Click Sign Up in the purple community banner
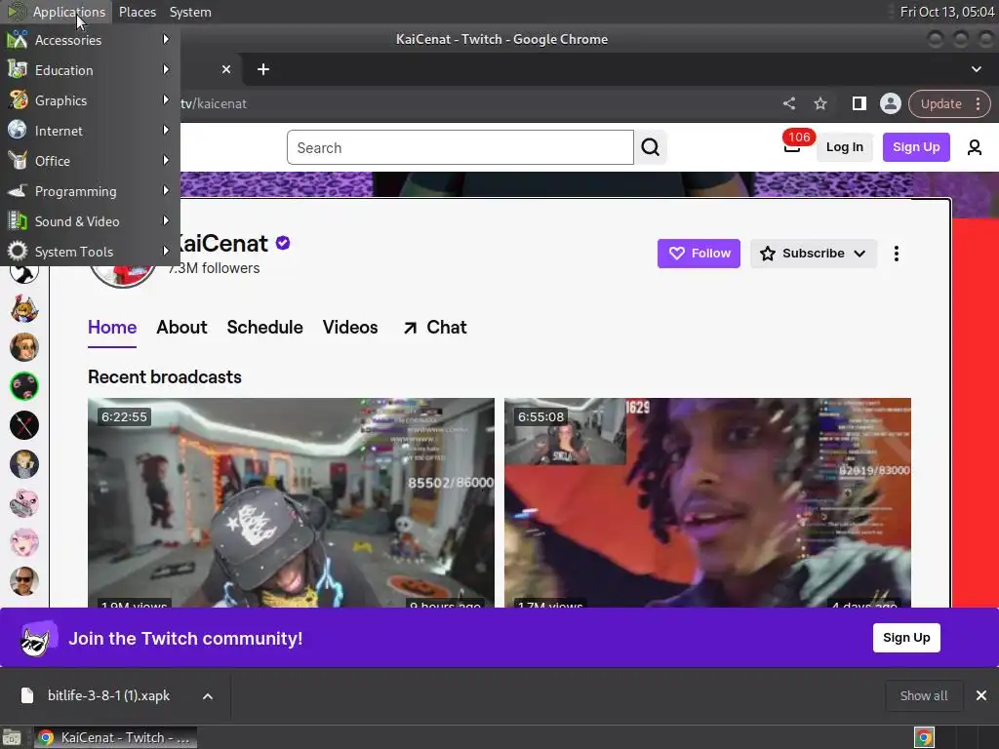Screen dimensions: 999x749 [x=906, y=638]
